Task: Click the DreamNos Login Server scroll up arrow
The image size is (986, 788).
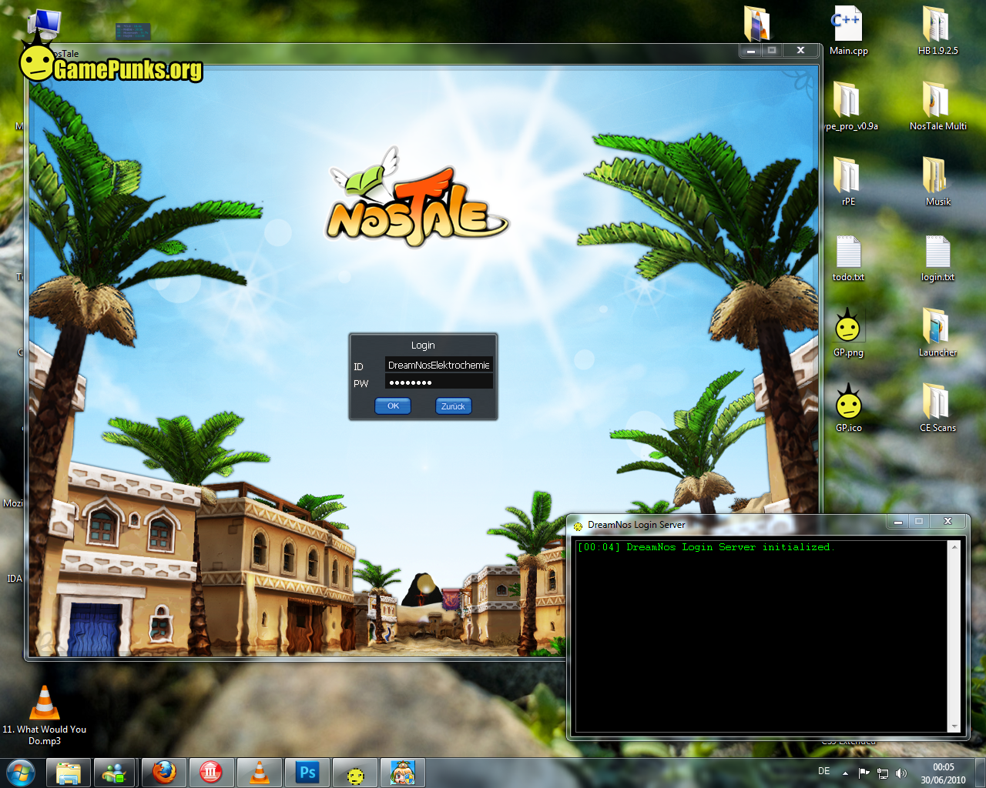Action: (x=954, y=546)
